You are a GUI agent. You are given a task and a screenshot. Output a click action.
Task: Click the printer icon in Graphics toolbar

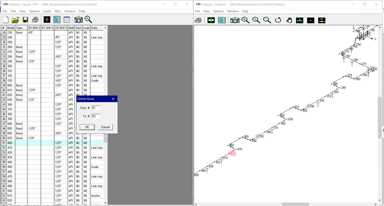coord(198,20)
